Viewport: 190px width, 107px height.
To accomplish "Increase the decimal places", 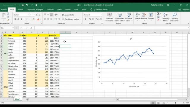I will 97,19.
